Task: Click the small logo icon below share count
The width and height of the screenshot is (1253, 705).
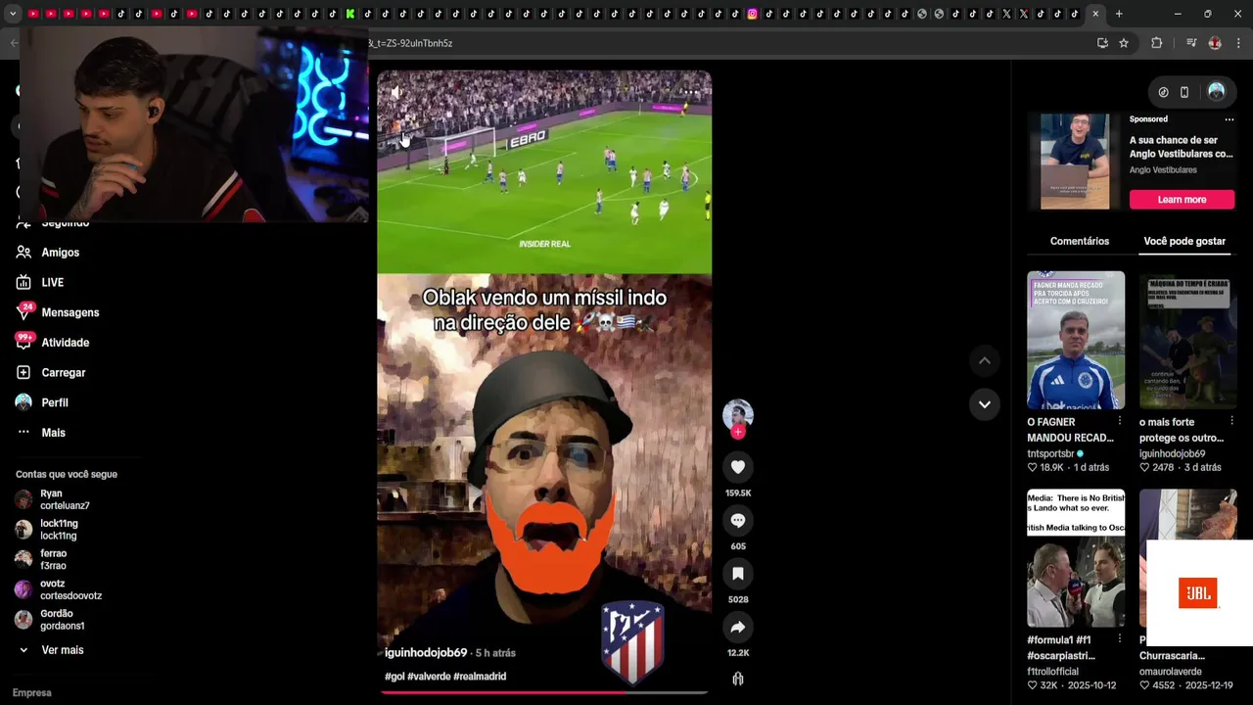Action: [x=738, y=679]
